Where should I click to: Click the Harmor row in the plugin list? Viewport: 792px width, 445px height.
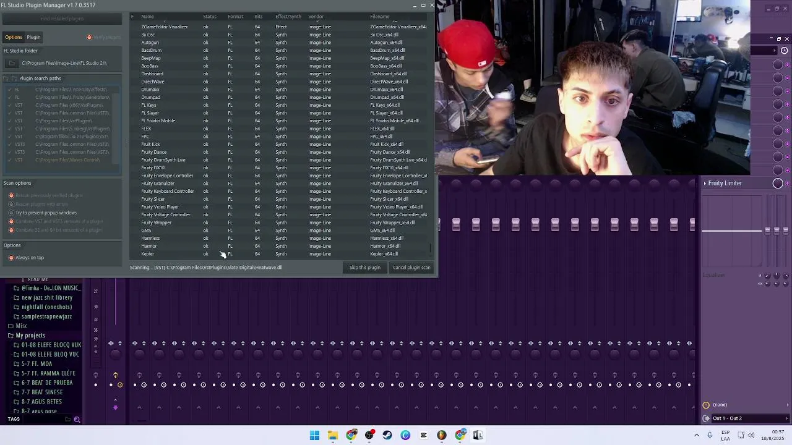click(x=280, y=246)
